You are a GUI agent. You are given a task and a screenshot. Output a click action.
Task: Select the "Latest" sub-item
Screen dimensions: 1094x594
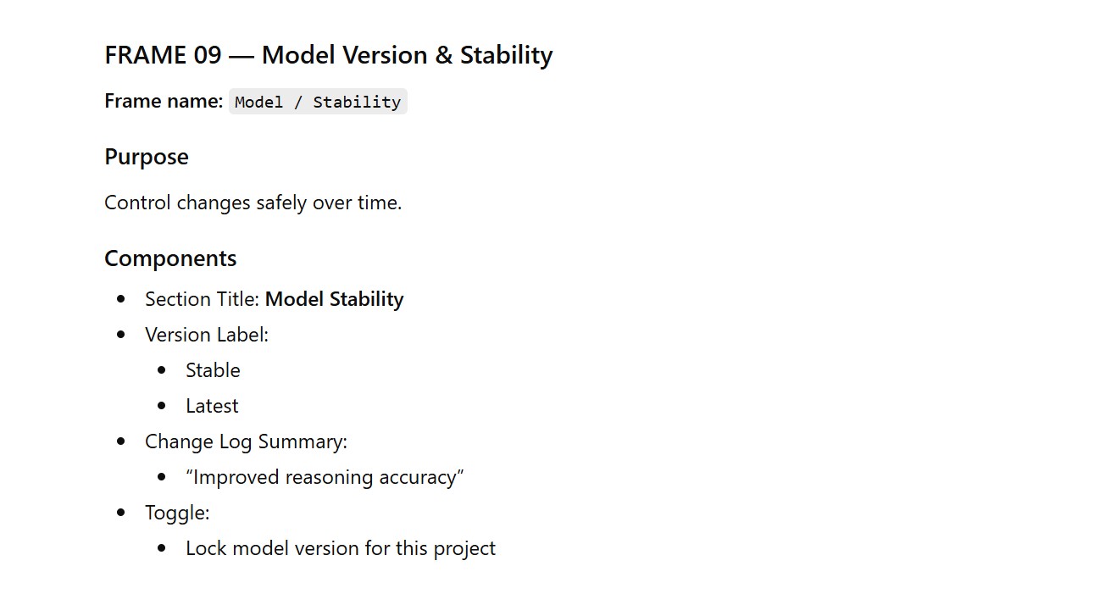tap(212, 406)
